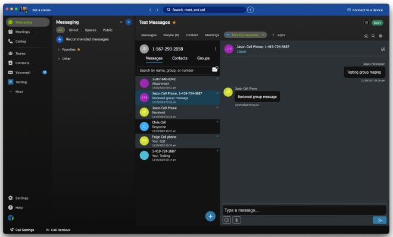Click the Search, meet, and call field

tap(204, 10)
